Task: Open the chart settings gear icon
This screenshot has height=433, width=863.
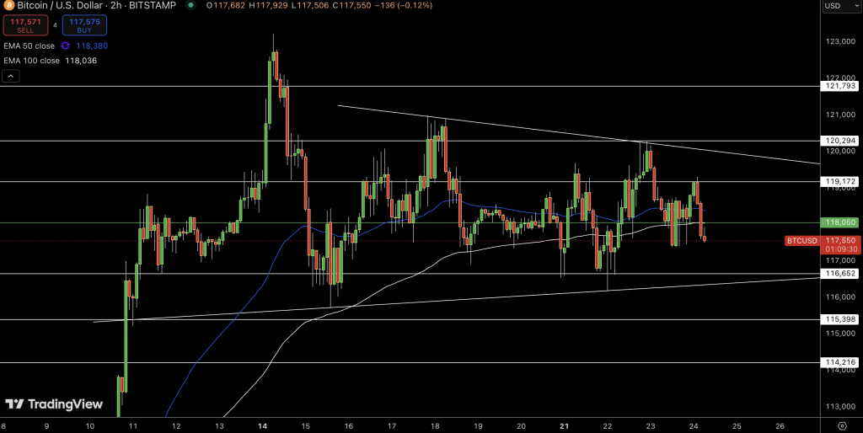Action: [x=842, y=426]
